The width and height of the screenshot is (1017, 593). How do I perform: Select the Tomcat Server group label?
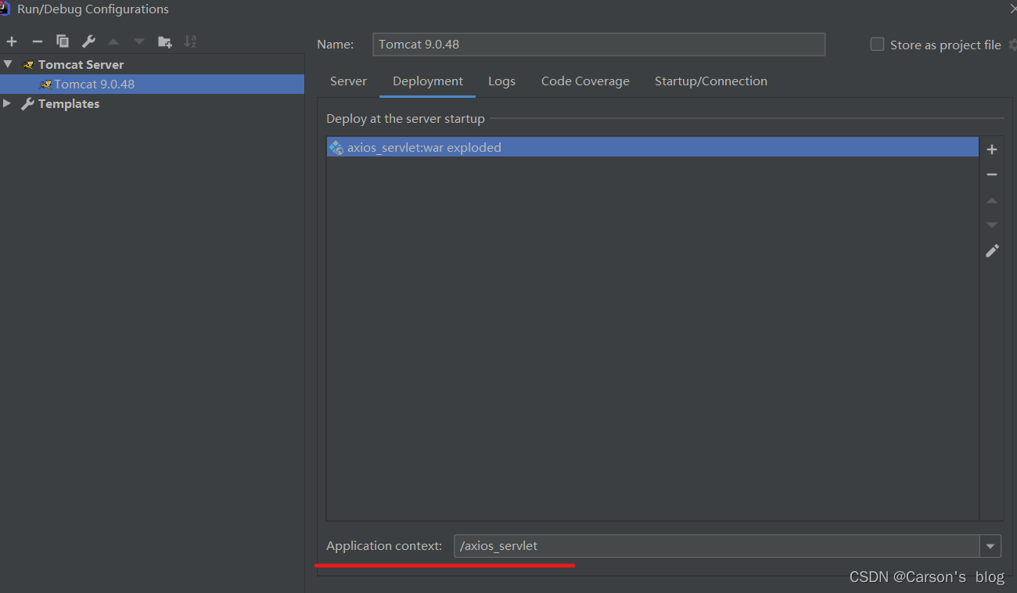(81, 65)
